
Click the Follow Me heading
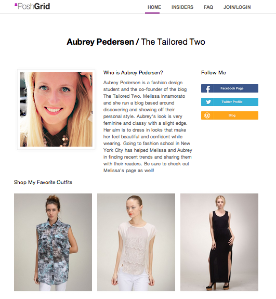pyautogui.click(x=214, y=73)
